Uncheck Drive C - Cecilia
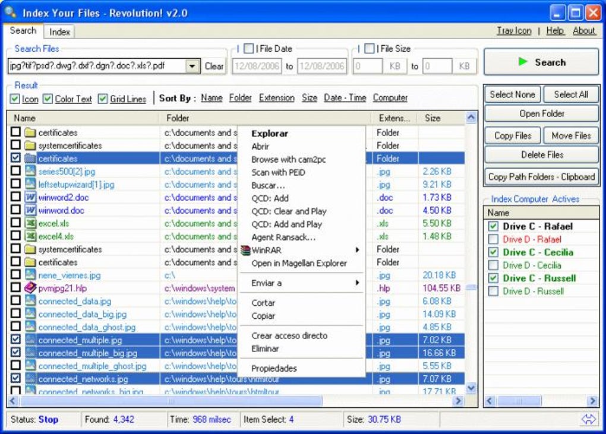 coord(493,252)
